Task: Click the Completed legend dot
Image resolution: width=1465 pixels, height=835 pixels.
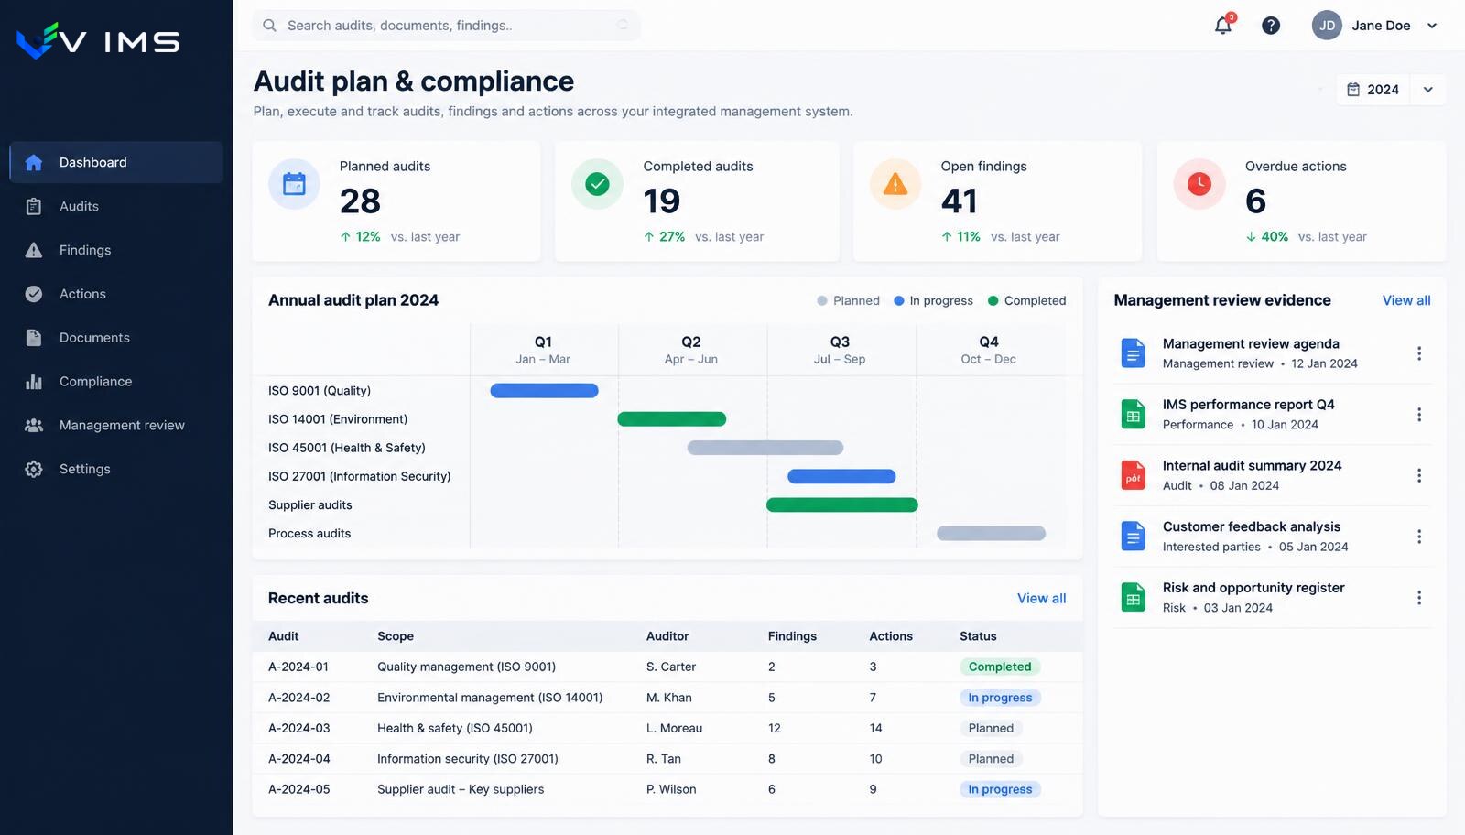Action: pos(993,300)
